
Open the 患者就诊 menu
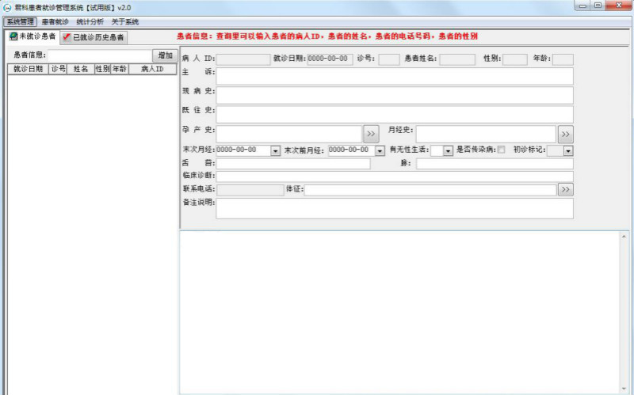[55, 22]
